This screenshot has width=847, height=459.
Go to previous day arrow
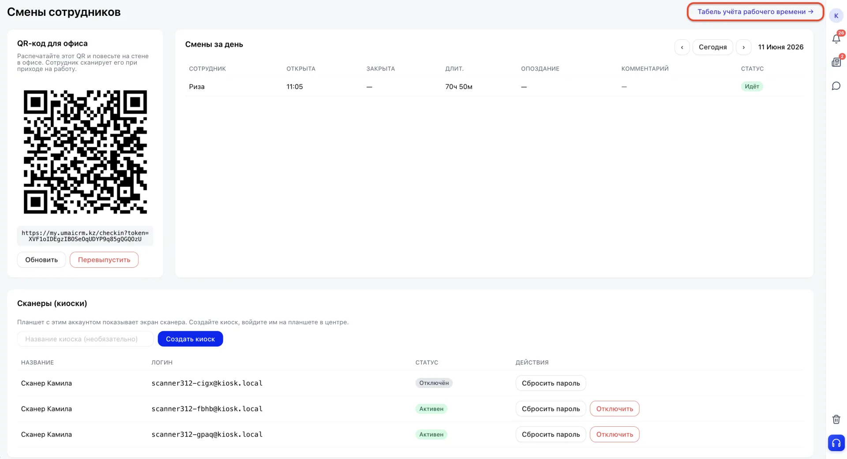[682, 47]
